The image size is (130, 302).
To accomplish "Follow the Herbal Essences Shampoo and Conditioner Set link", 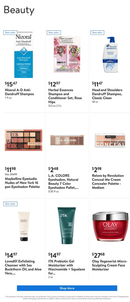I will pyautogui.click(x=65, y=96).
